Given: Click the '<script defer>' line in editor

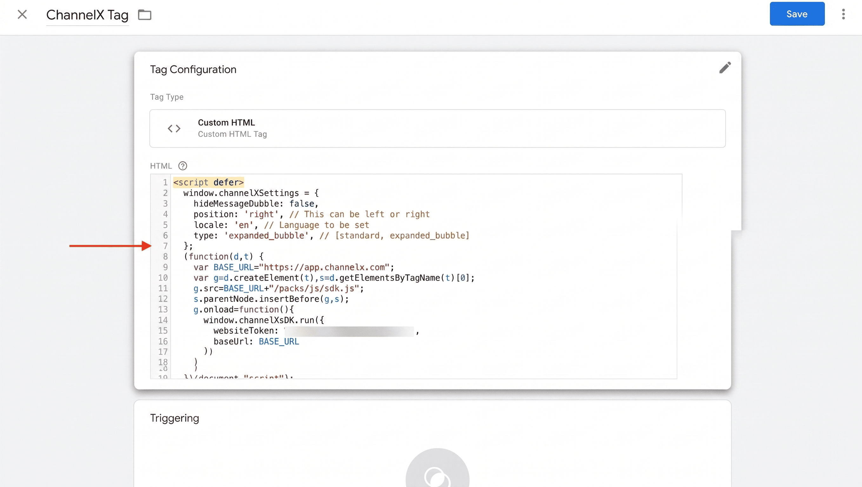Looking at the screenshot, I should coord(209,182).
